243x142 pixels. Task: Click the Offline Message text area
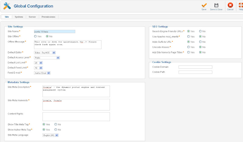(68, 45)
